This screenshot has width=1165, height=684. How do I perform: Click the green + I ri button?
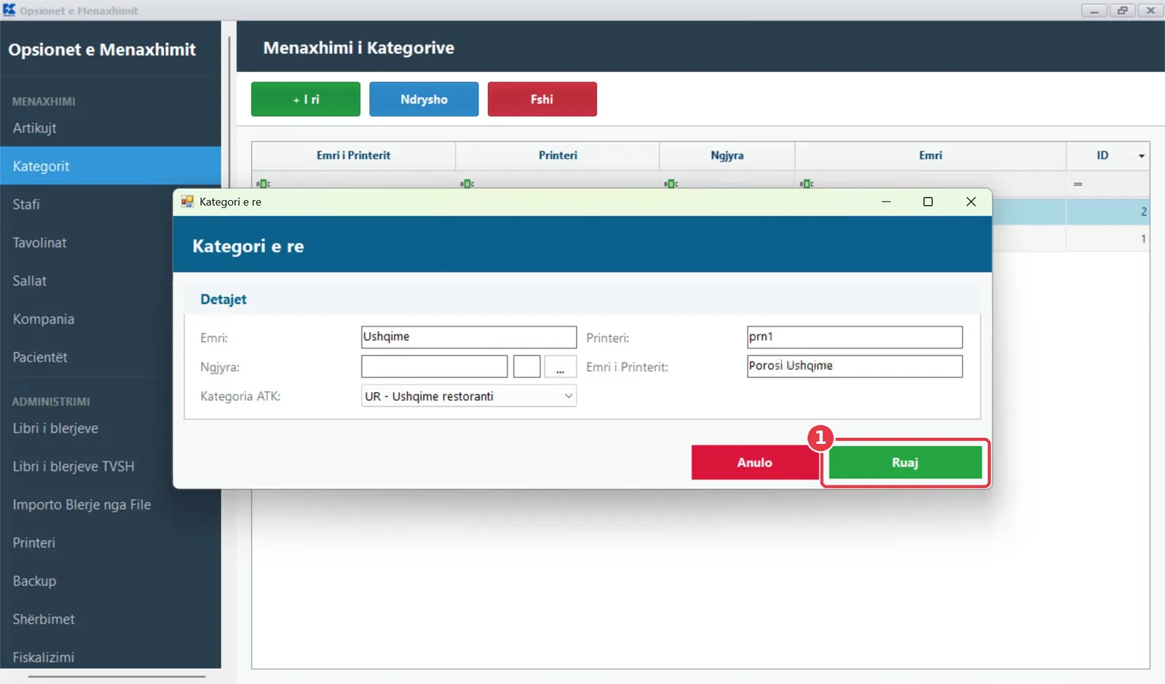click(306, 99)
